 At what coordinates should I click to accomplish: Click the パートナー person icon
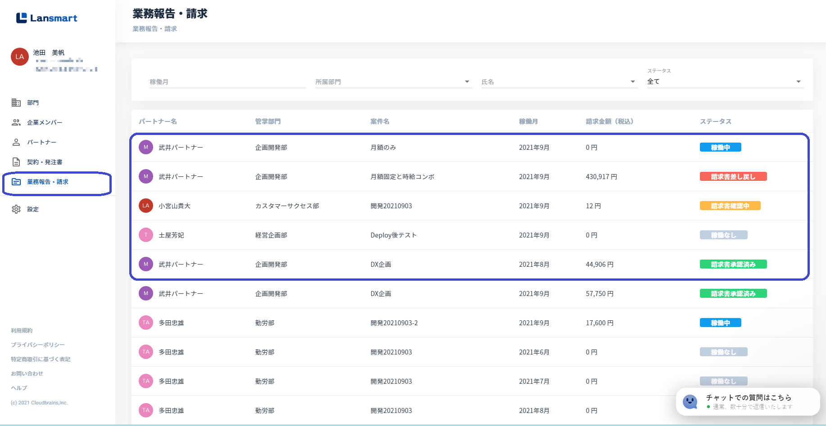tap(16, 142)
